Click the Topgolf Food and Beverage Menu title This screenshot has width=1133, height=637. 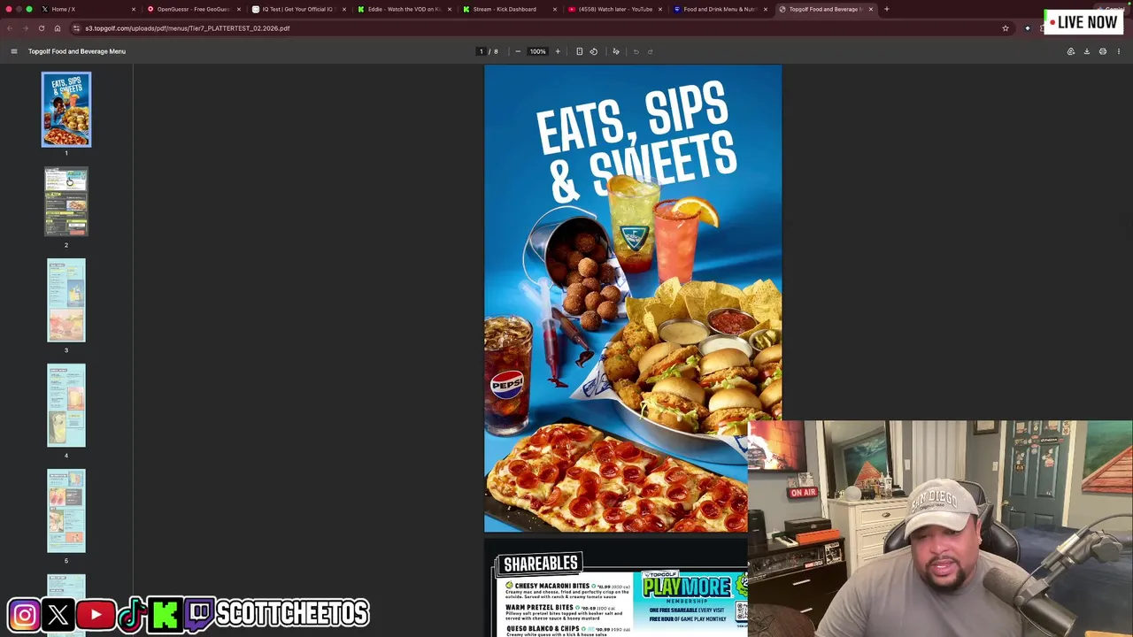tap(77, 51)
